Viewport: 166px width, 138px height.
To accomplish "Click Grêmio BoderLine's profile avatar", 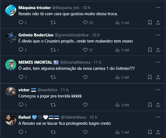I will tap(11, 37).
